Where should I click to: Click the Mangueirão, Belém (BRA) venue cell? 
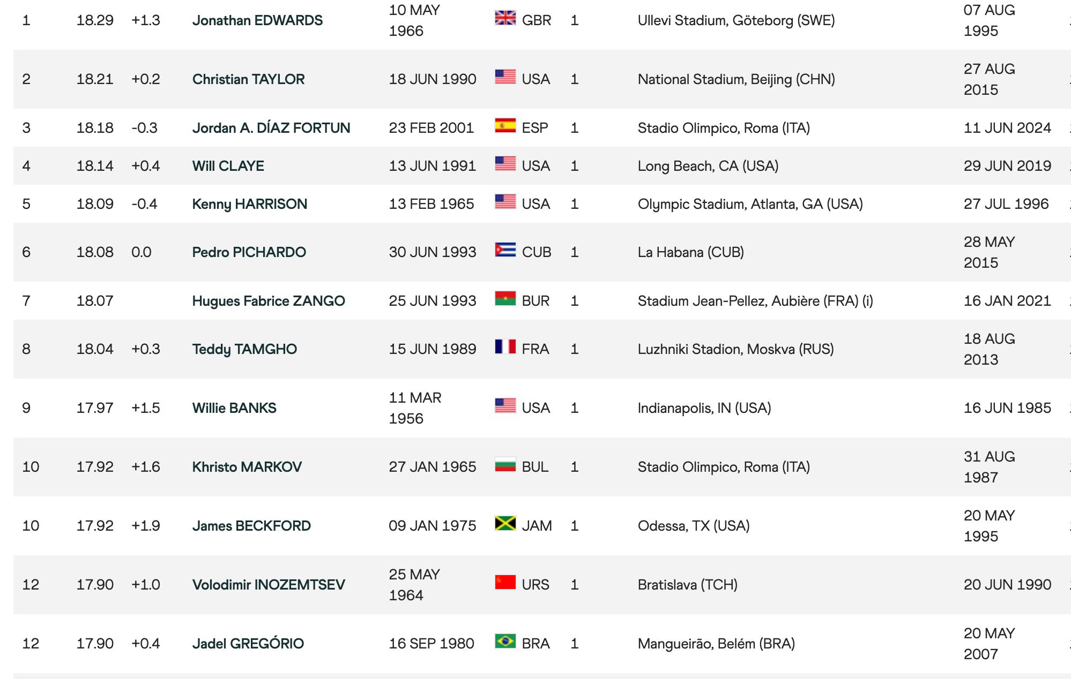pos(716,644)
